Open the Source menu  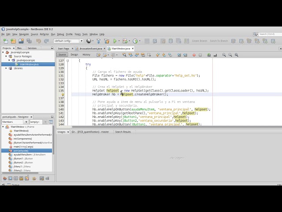point(34,34)
